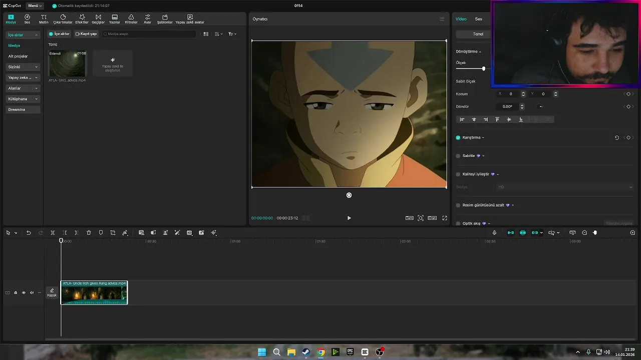Screen dimensions: 641x360
Task: Enable the Kaliteyi iyileştir checkbox
Action: [x=458, y=174]
